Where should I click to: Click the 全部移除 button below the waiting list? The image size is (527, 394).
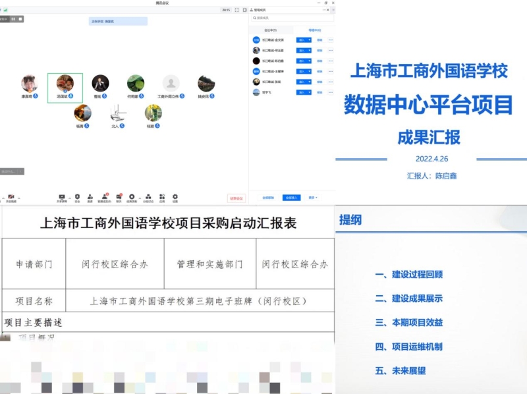[x=268, y=197]
